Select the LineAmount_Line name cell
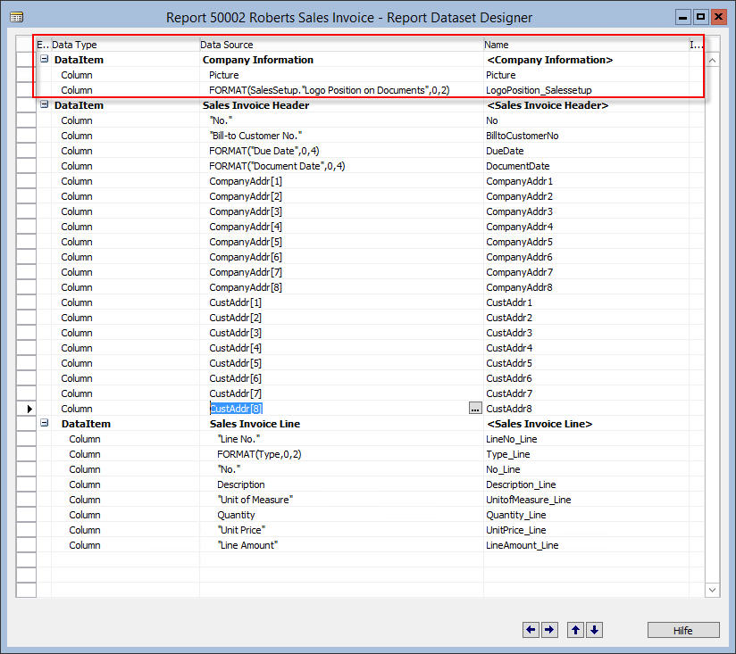736x654 pixels. point(586,545)
